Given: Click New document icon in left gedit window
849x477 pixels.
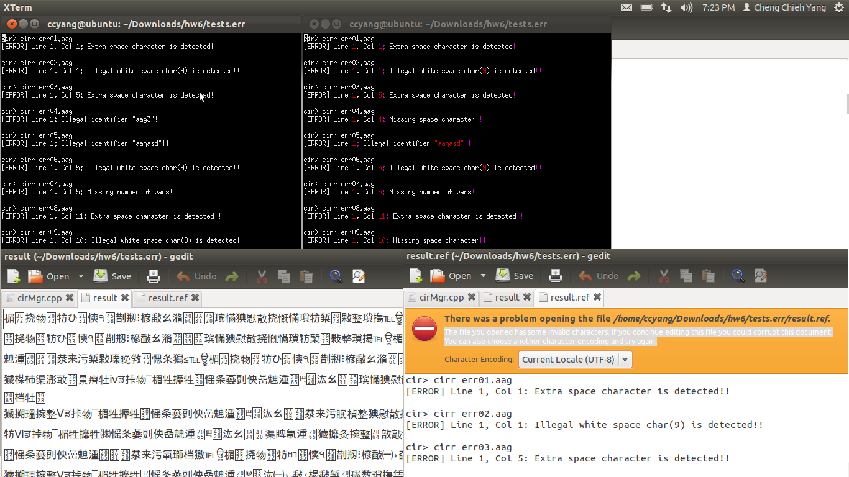Looking at the screenshot, I should (13, 276).
